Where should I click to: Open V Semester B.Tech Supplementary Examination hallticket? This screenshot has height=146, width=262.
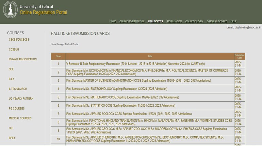tap(135, 64)
